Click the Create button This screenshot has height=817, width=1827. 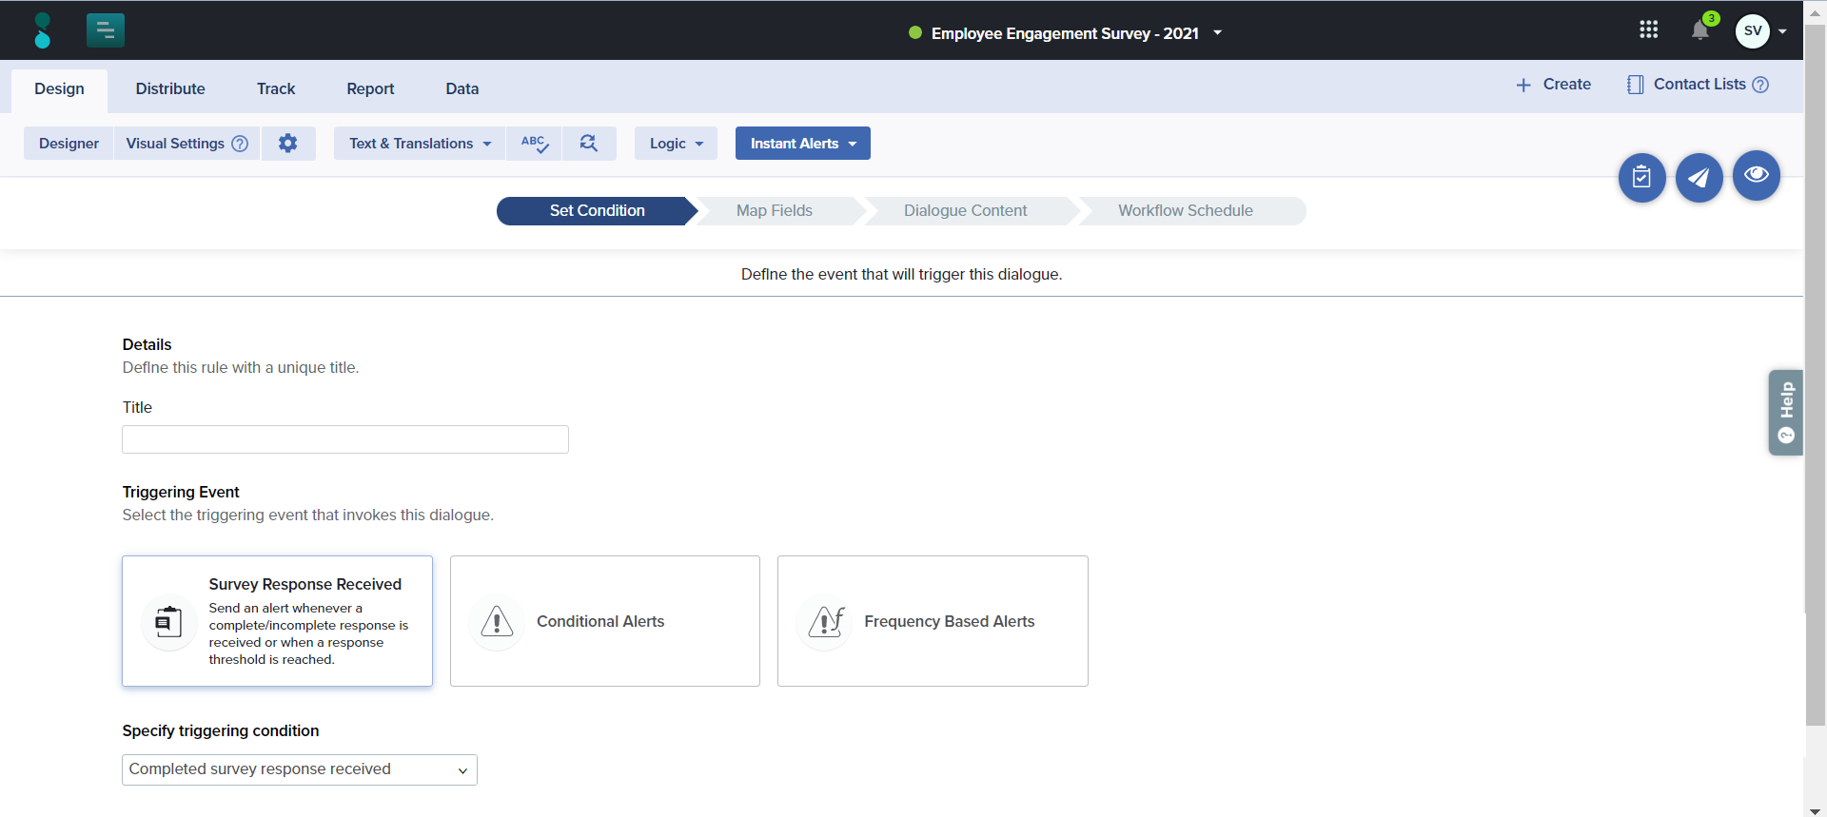pyautogui.click(x=1553, y=85)
